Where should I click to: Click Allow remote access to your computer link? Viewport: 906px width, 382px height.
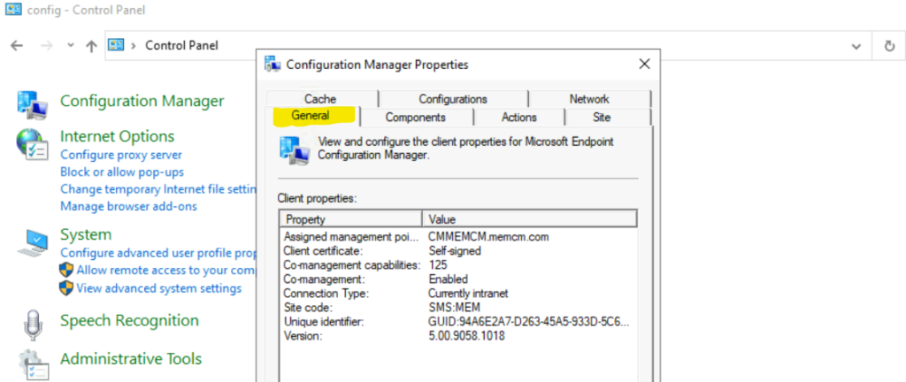166,270
